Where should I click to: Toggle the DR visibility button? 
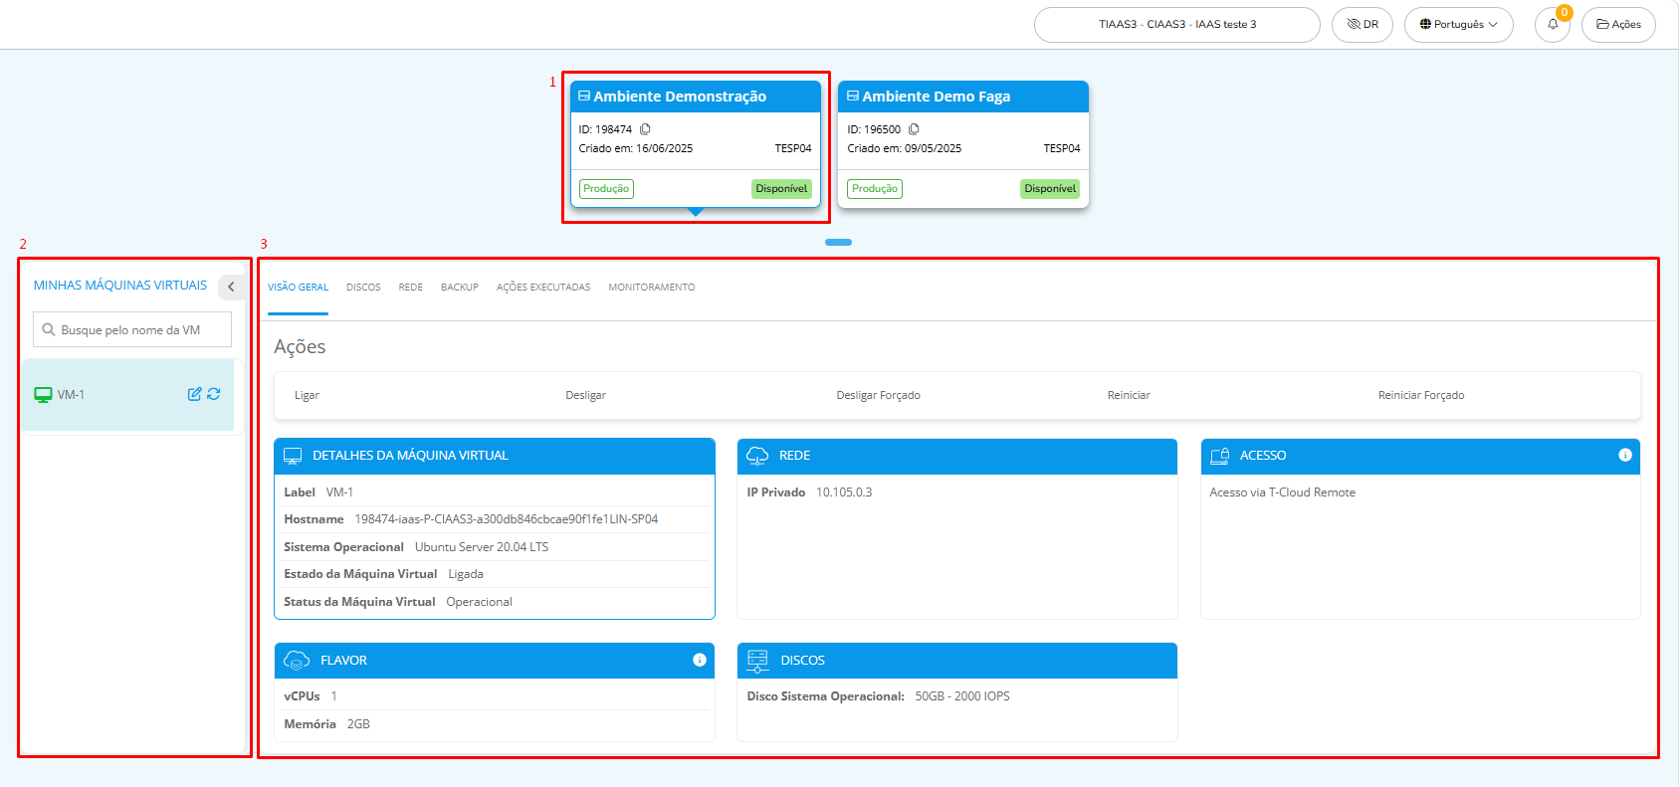pos(1363,24)
